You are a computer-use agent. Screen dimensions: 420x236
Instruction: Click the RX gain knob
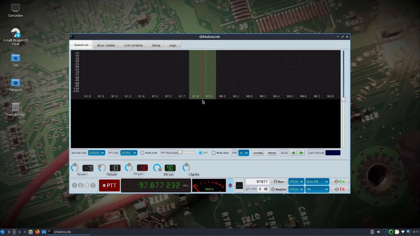[x=157, y=167]
